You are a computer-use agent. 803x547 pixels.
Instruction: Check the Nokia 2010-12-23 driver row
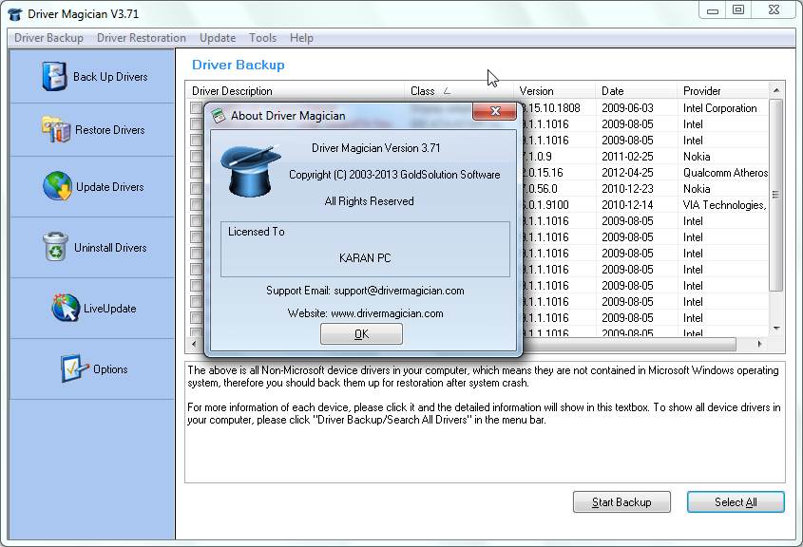196,188
